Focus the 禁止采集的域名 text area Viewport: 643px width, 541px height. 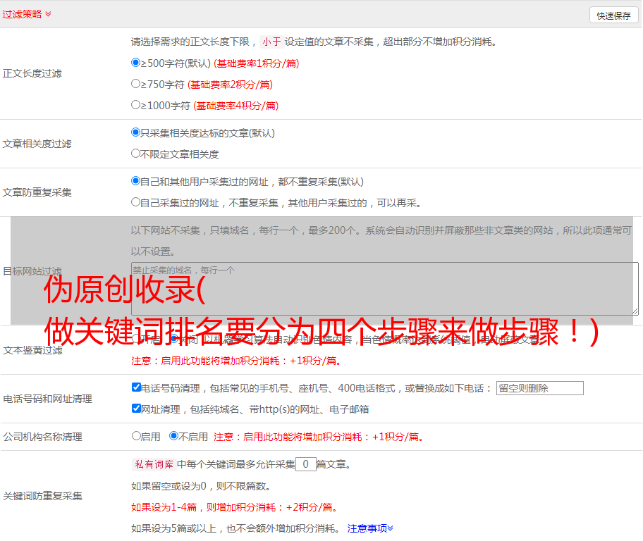point(384,289)
